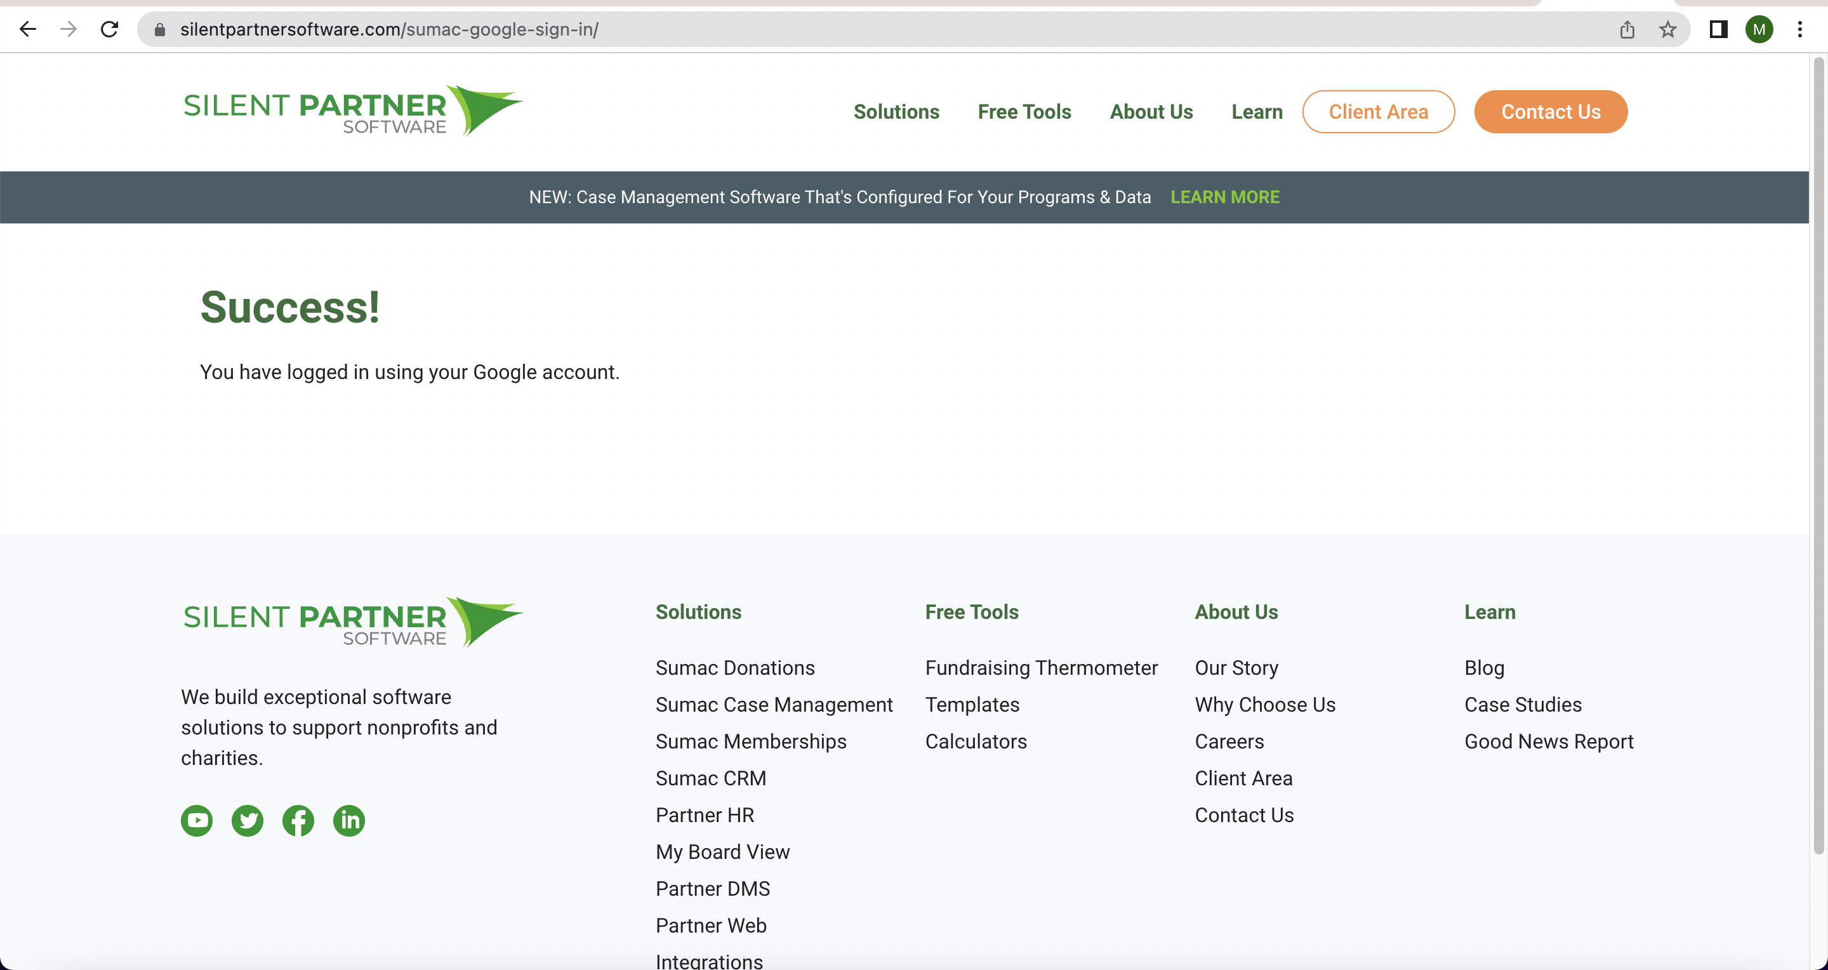Click the browser reload icon

pos(109,29)
